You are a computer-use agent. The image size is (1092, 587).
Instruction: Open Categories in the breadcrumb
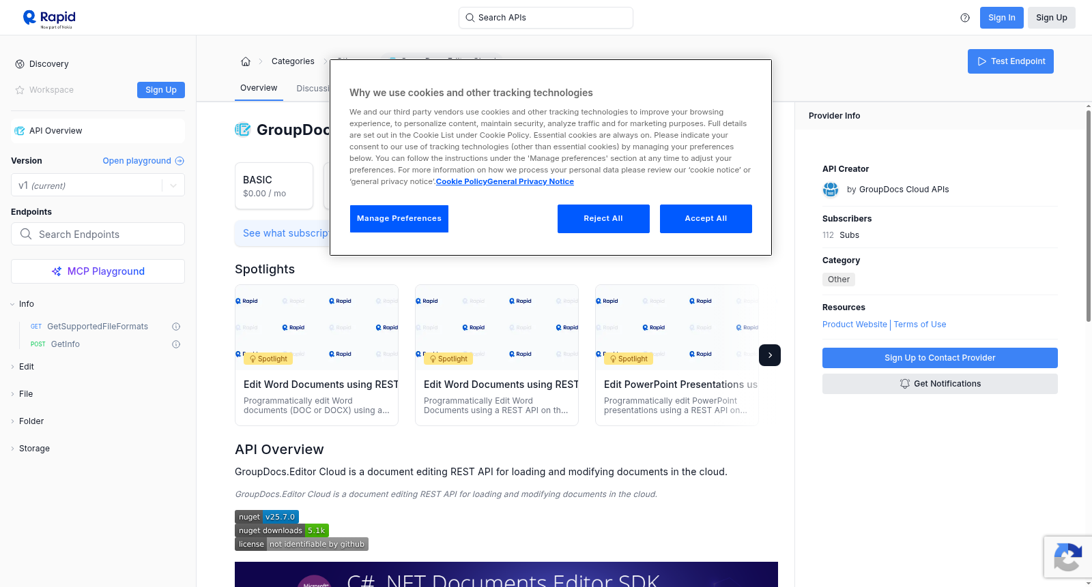pos(293,61)
